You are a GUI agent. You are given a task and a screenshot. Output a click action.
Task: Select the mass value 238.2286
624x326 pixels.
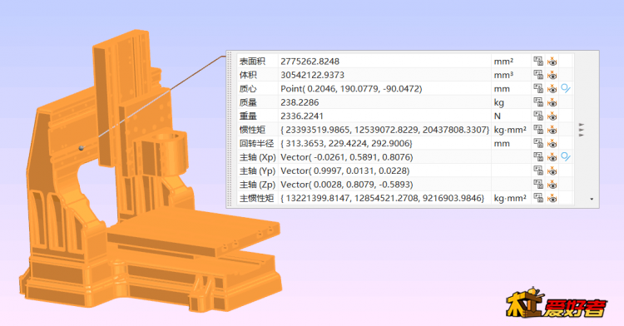click(x=300, y=102)
